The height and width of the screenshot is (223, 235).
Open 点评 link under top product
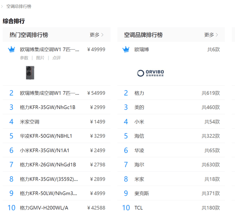coord(56,58)
